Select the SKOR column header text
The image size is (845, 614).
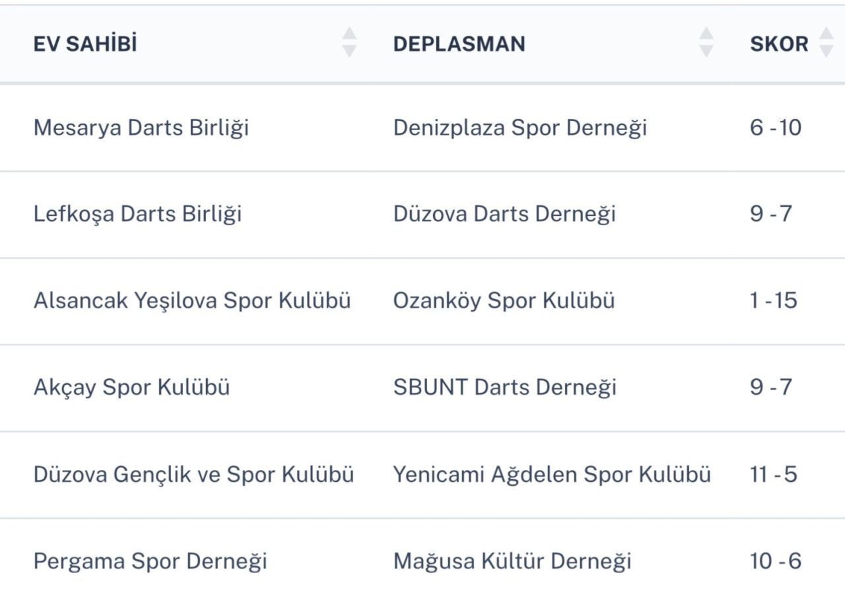coord(779,44)
